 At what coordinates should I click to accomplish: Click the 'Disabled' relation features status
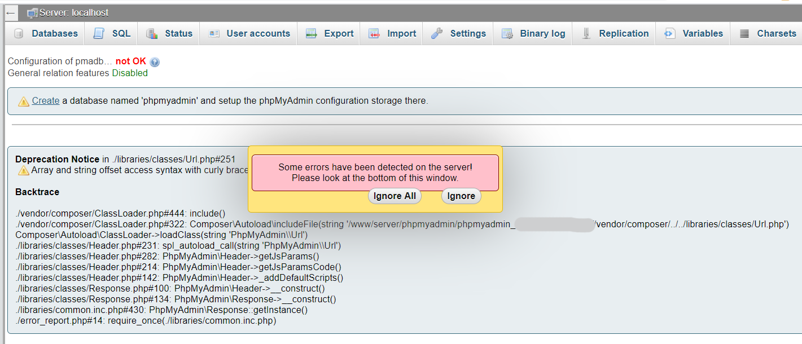coord(130,73)
